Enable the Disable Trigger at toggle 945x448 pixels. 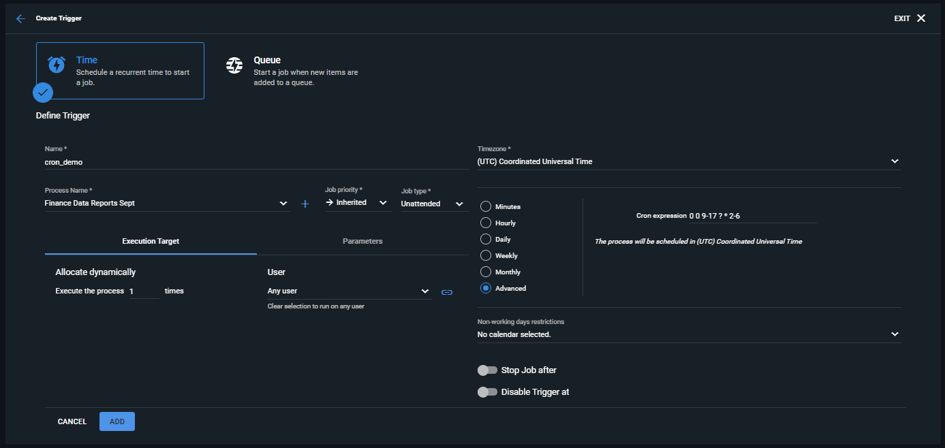click(488, 391)
